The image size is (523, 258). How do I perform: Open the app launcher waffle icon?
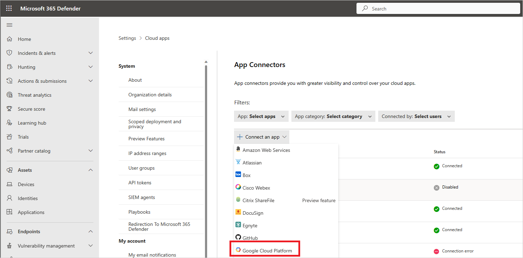coord(9,8)
